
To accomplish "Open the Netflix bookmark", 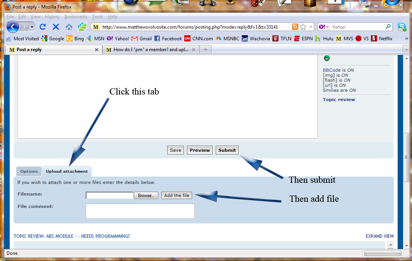I will tap(382, 38).
